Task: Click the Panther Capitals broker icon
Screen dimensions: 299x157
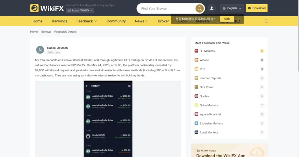Action: click(x=196, y=78)
